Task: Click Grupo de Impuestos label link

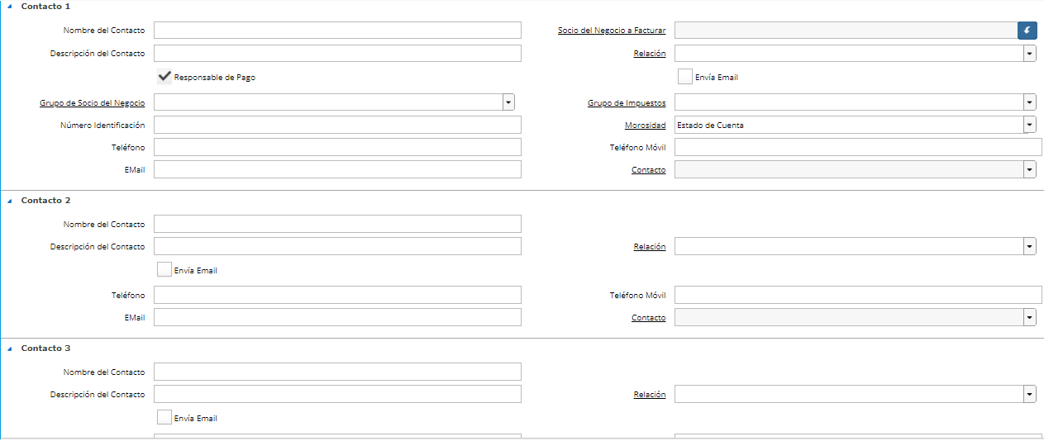Action: (626, 103)
